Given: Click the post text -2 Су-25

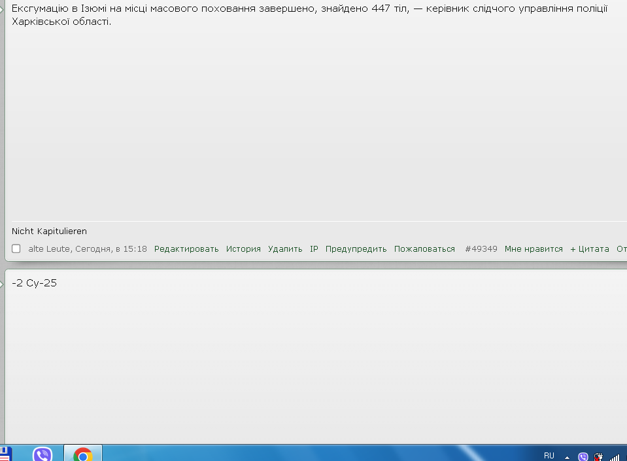Looking at the screenshot, I should (35, 283).
